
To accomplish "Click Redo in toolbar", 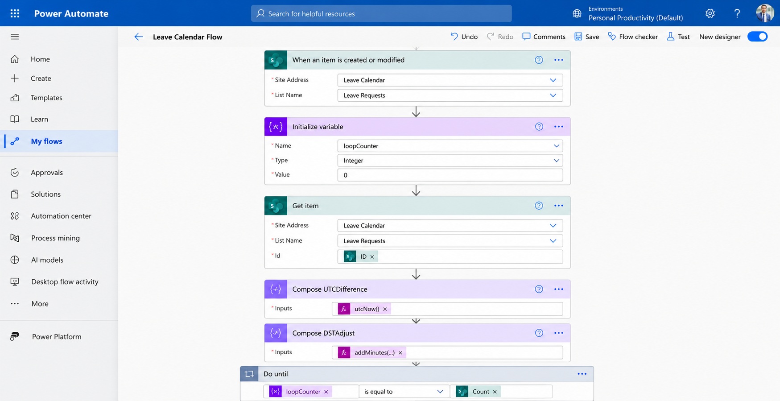I will (x=500, y=37).
